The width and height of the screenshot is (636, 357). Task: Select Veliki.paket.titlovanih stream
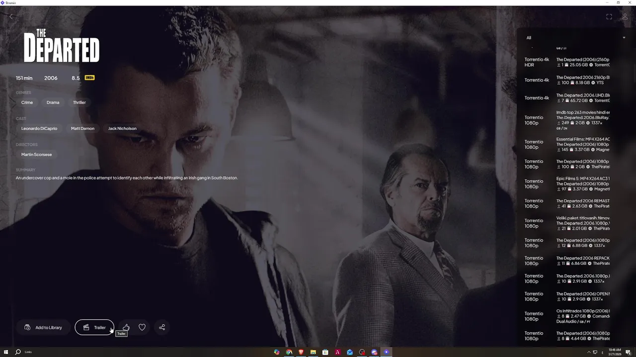coord(567,223)
